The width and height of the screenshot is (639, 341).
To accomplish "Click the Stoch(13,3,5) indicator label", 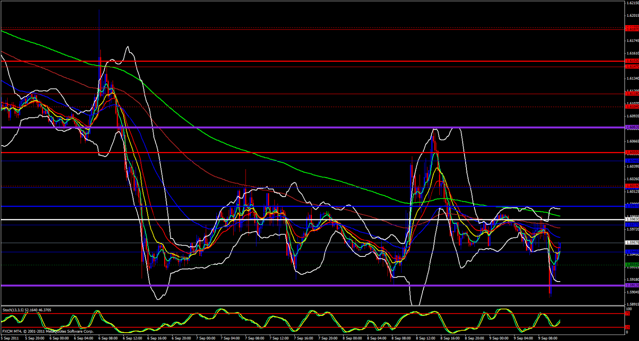I will (x=26, y=310).
